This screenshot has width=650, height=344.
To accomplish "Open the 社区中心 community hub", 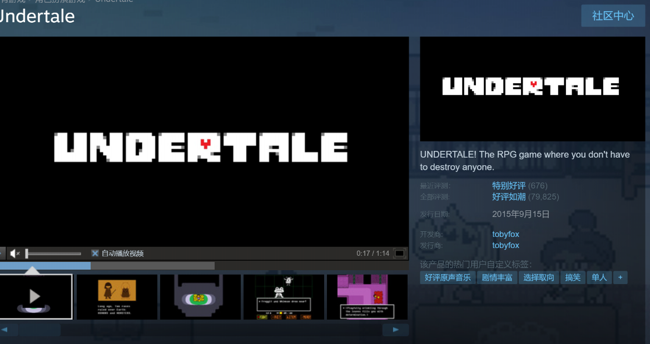I will click(613, 16).
